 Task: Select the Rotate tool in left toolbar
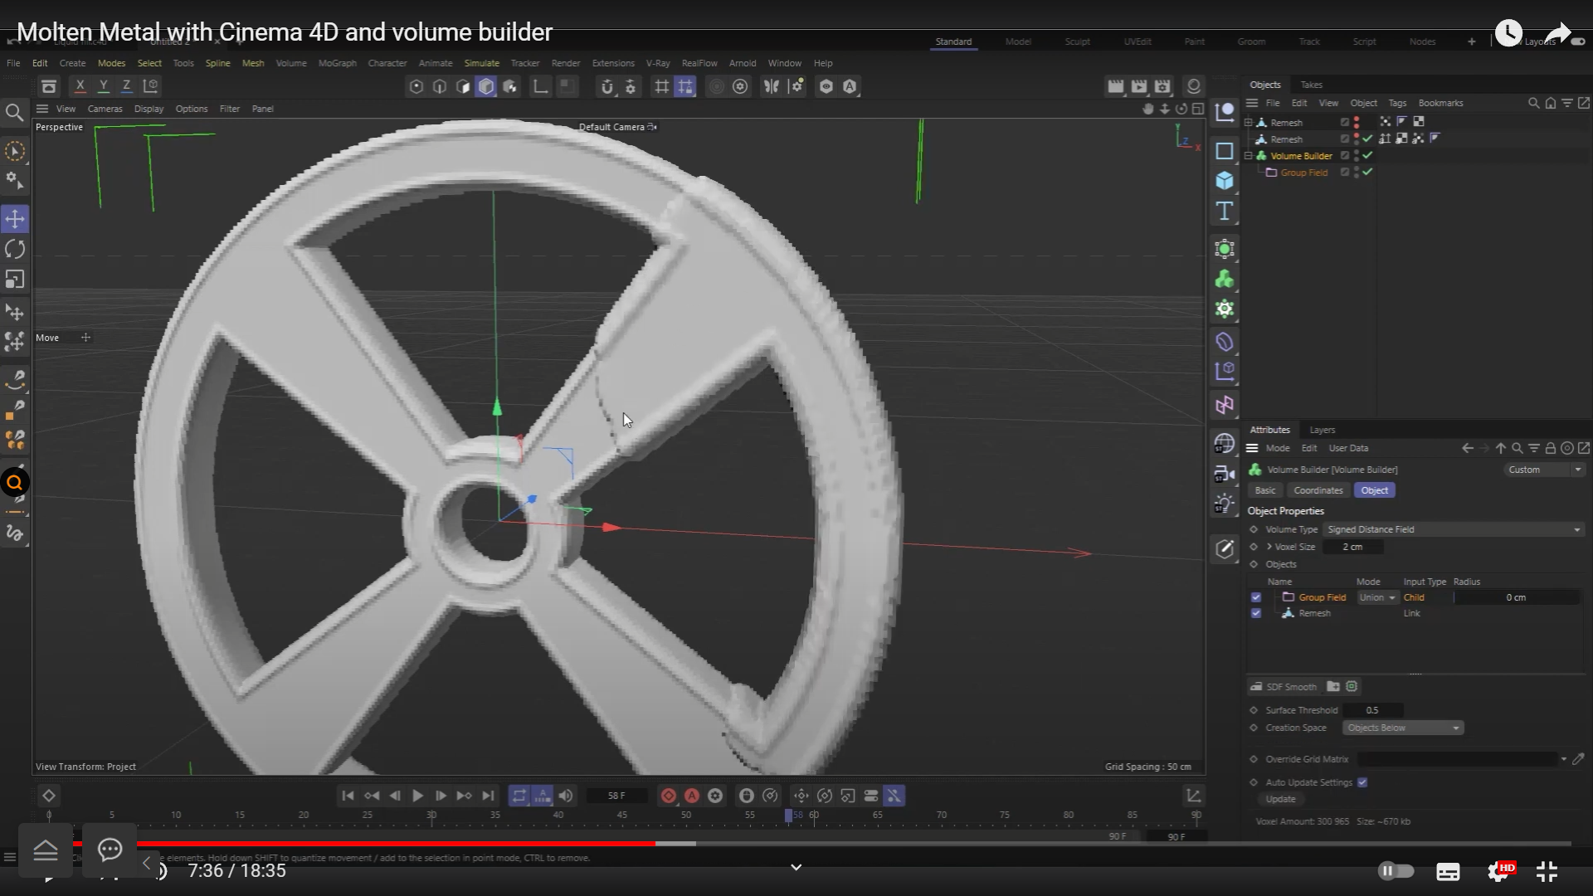coord(15,249)
